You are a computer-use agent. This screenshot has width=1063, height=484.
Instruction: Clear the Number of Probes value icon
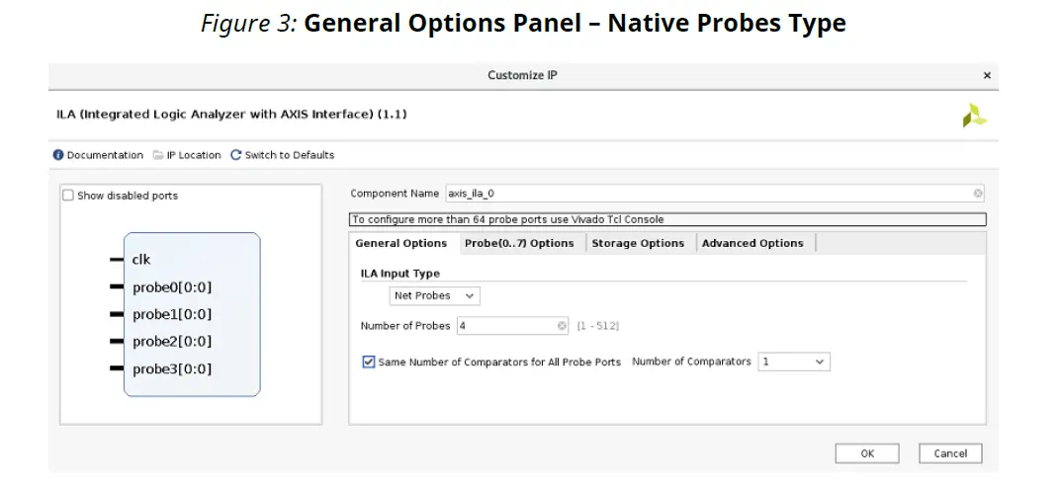click(563, 326)
